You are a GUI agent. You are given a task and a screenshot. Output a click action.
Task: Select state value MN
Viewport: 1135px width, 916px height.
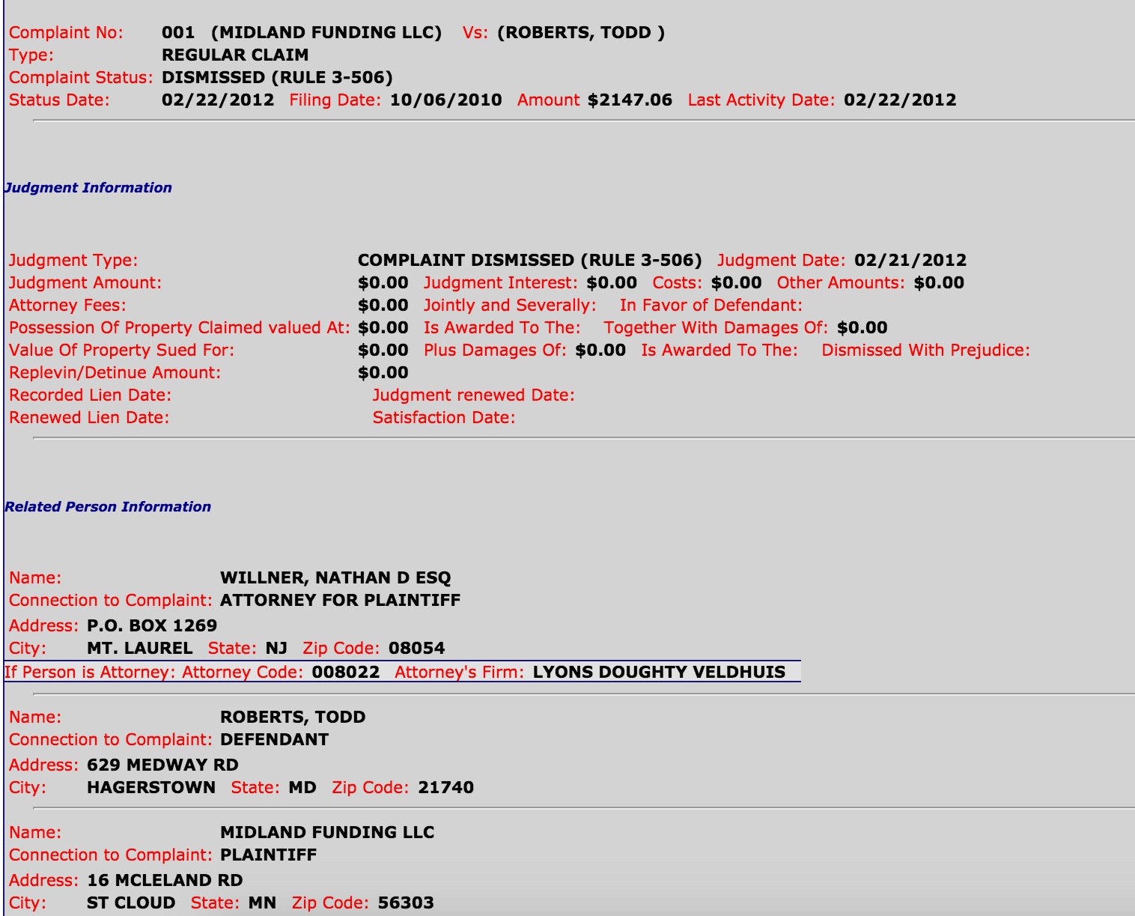tap(262, 903)
